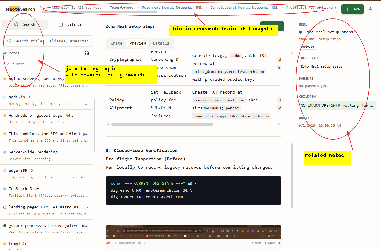Viewport: 381px width, 250px height.
Task: Open the Hundreds of global edge PoPs note
Action: [46, 119]
